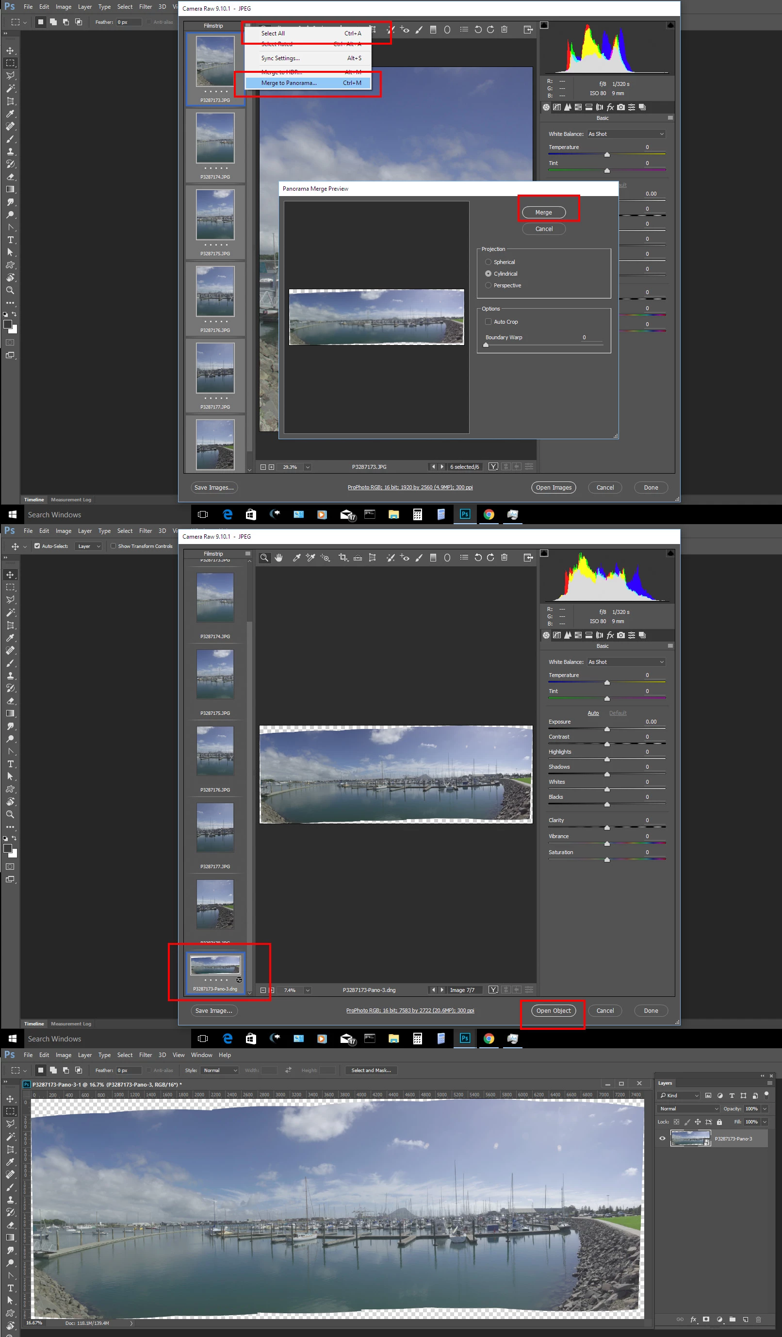Rotate image counterclockwise in the Open Object window
This screenshot has height=1337, width=782.
[478, 558]
